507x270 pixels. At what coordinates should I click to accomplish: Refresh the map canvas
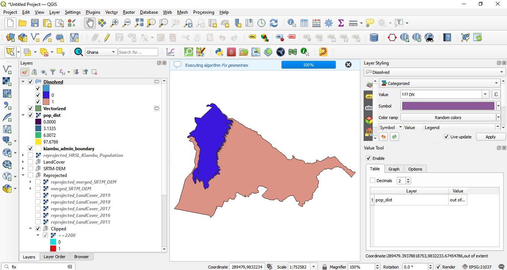tap(274, 23)
